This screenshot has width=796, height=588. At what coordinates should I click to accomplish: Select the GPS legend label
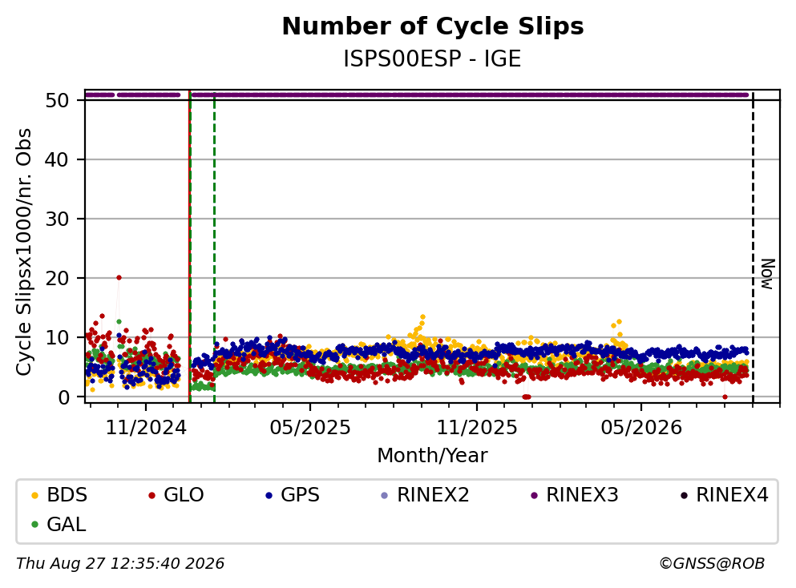[x=300, y=495]
